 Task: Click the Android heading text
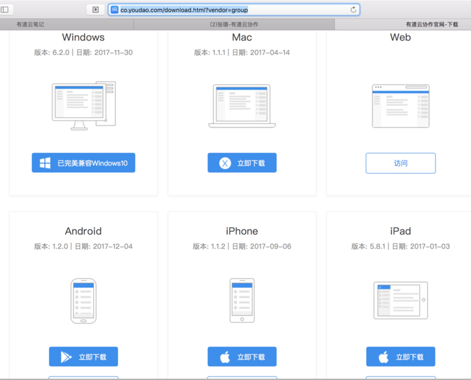pyautogui.click(x=83, y=231)
